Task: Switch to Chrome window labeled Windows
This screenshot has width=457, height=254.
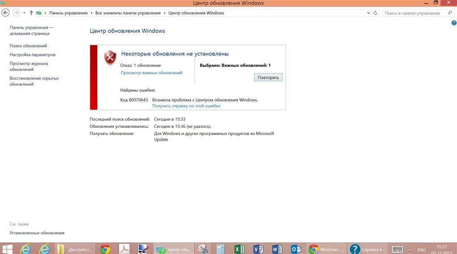Action: (326, 249)
